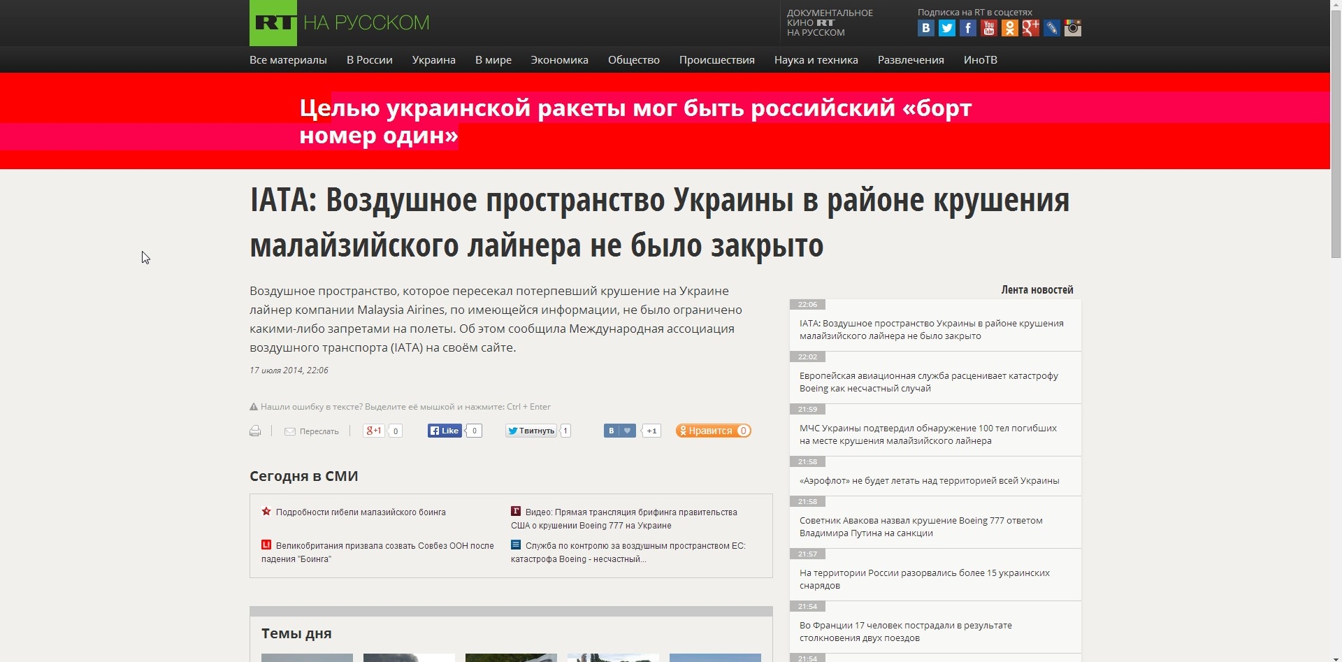Click the blue lines icon beside Служба по контролю
Screen dimensions: 1342x662
516,545
